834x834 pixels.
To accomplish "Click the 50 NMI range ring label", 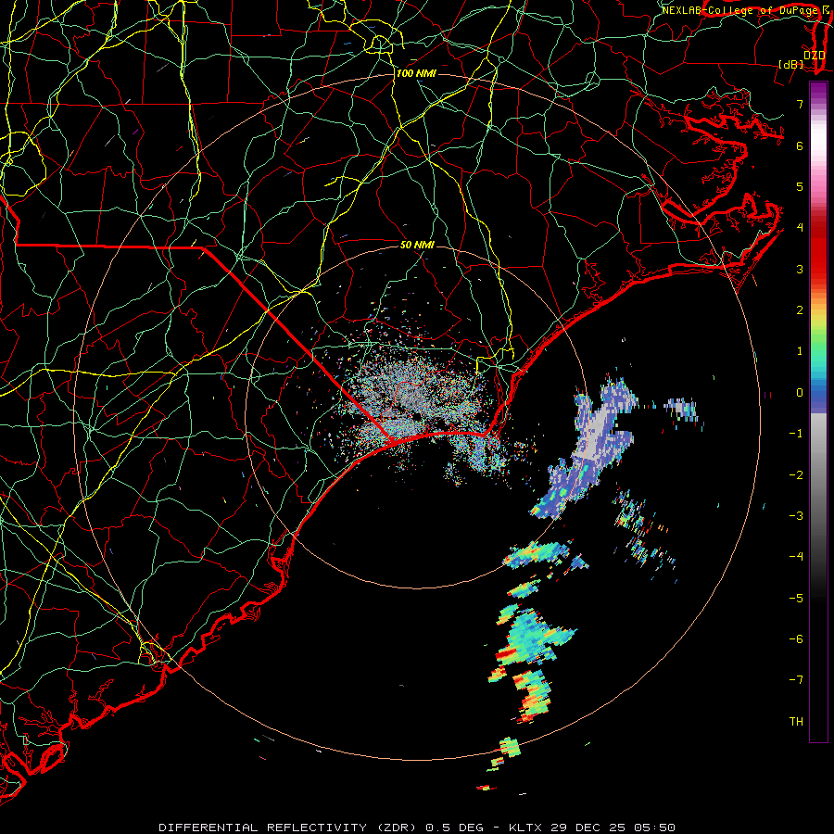I will pyautogui.click(x=417, y=245).
